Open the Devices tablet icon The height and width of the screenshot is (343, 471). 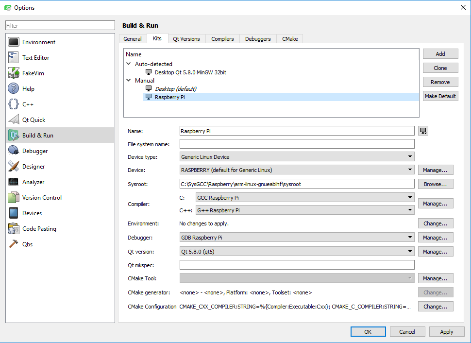(x=14, y=213)
